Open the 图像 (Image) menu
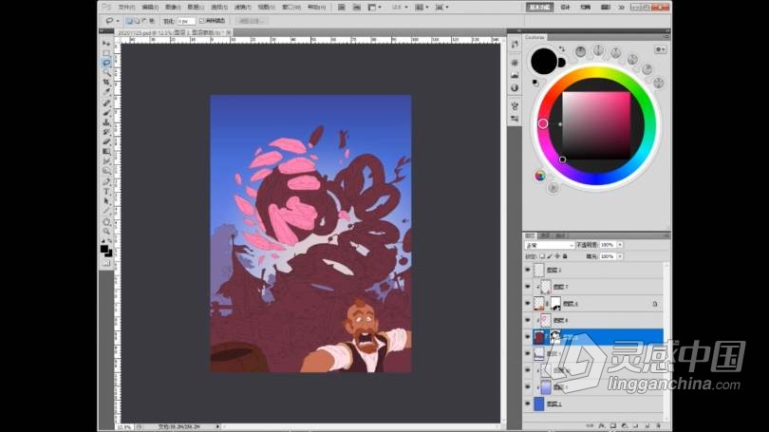The width and height of the screenshot is (769, 432). 173,8
